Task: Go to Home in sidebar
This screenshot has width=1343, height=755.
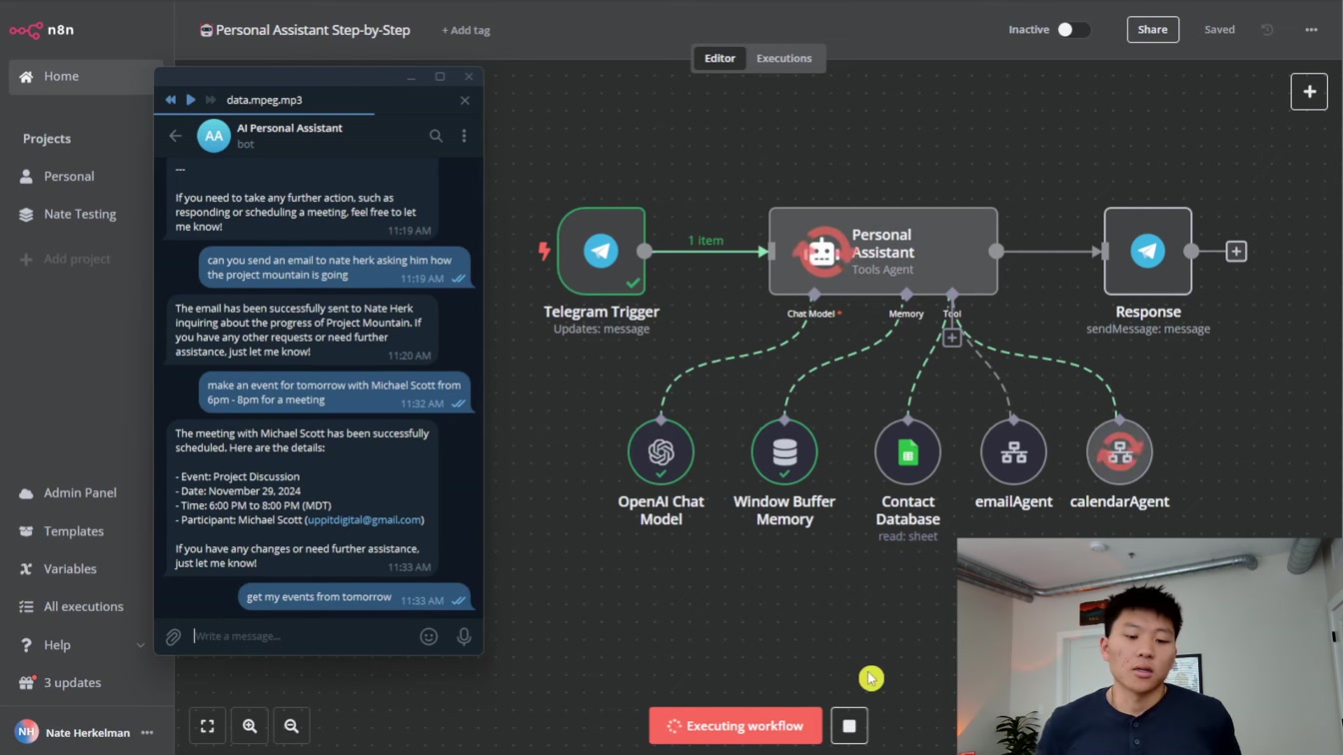Action: point(85,76)
